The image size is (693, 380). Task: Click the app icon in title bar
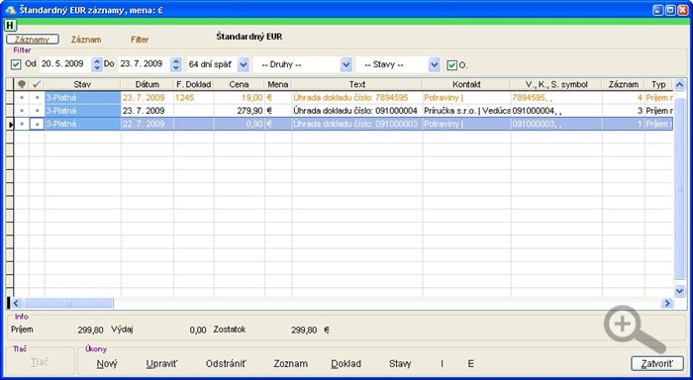pyautogui.click(x=10, y=10)
